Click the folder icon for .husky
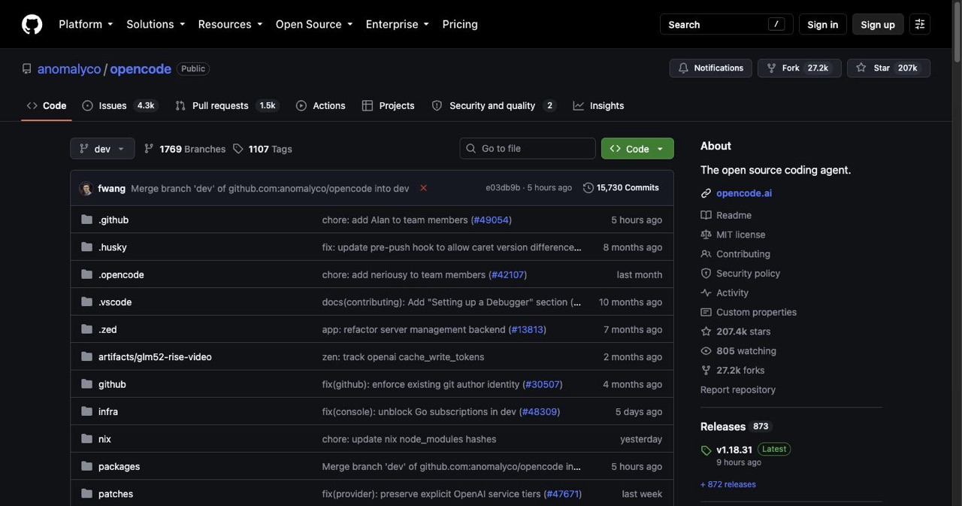 86,247
